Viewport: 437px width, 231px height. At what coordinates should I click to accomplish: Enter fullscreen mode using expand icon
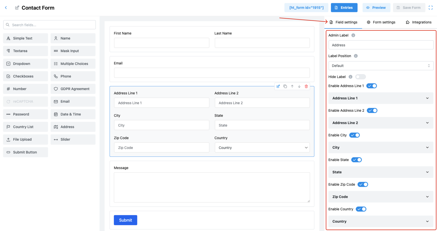click(x=430, y=8)
